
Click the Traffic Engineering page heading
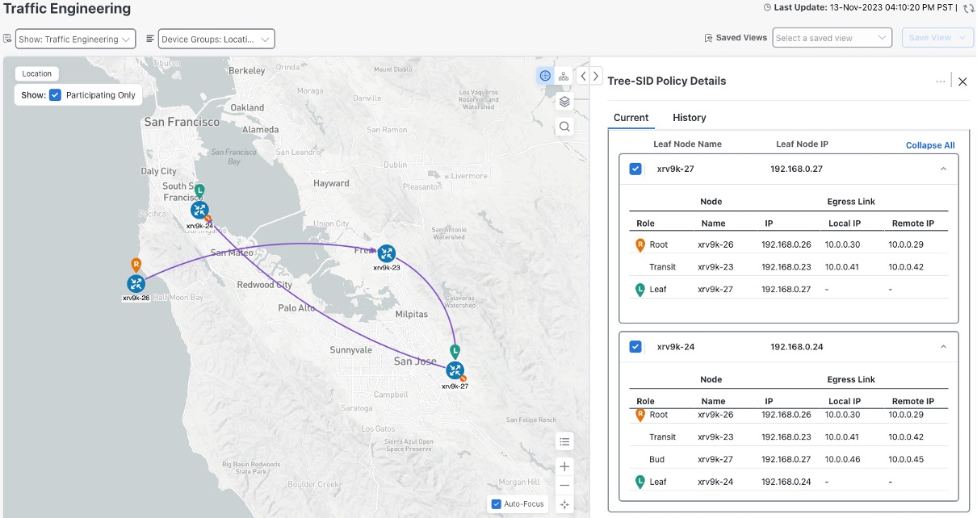67,9
